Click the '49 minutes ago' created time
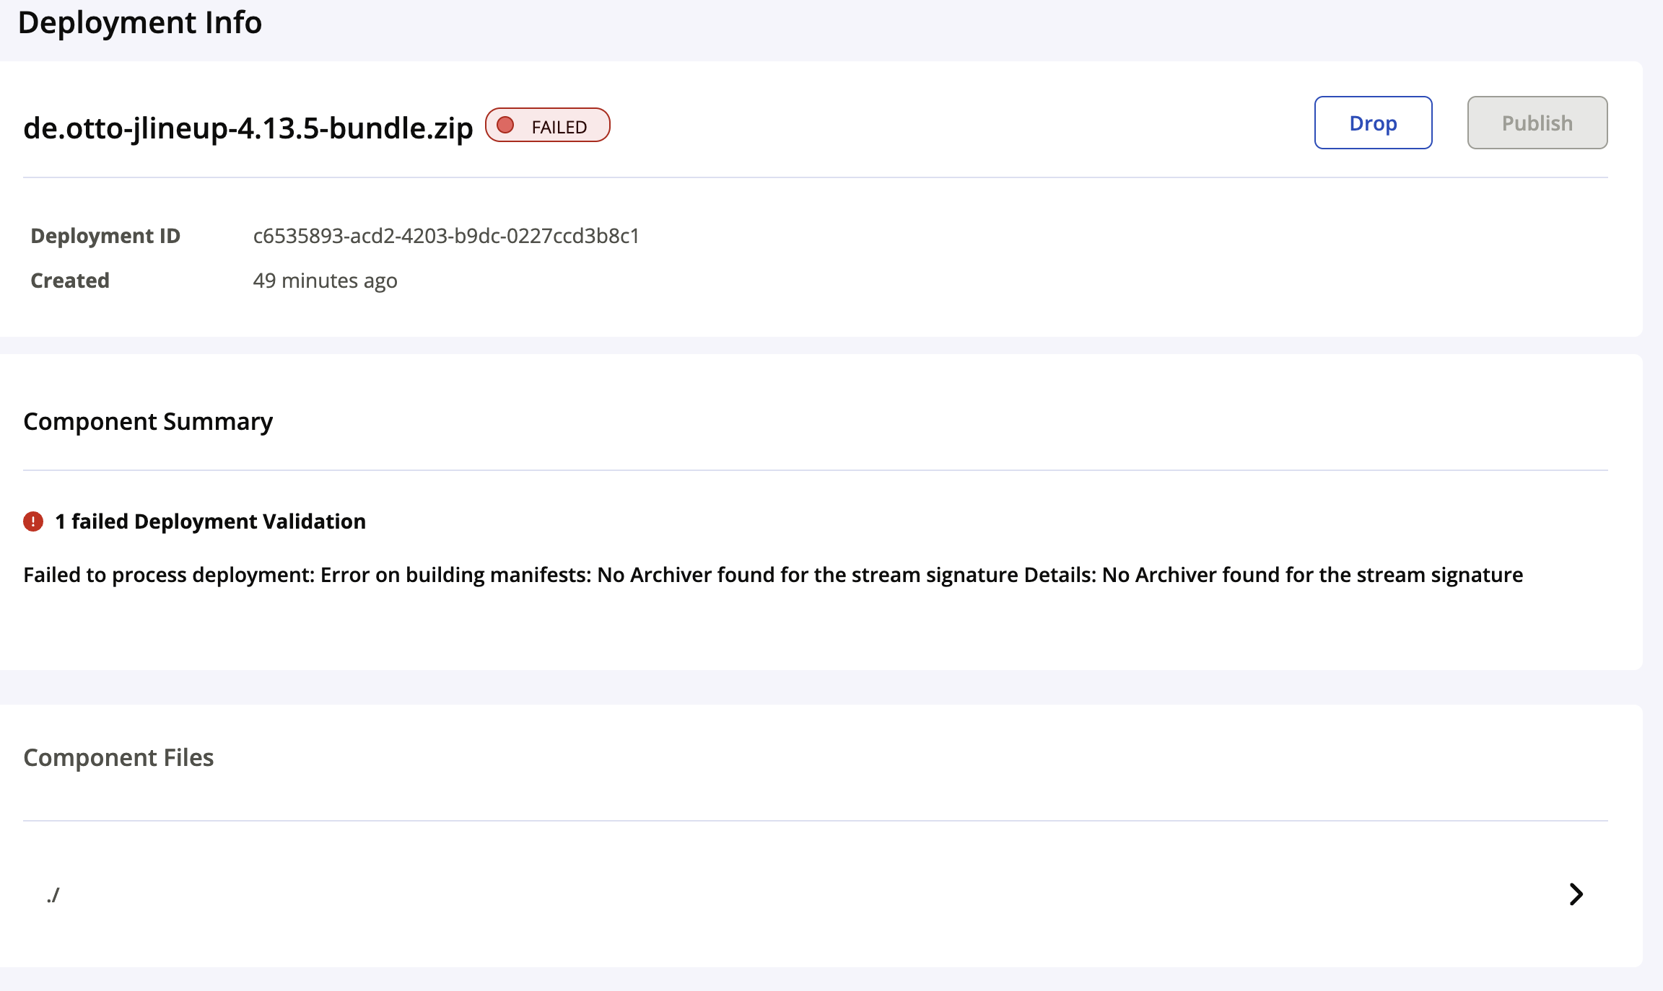1663x991 pixels. [325, 281]
